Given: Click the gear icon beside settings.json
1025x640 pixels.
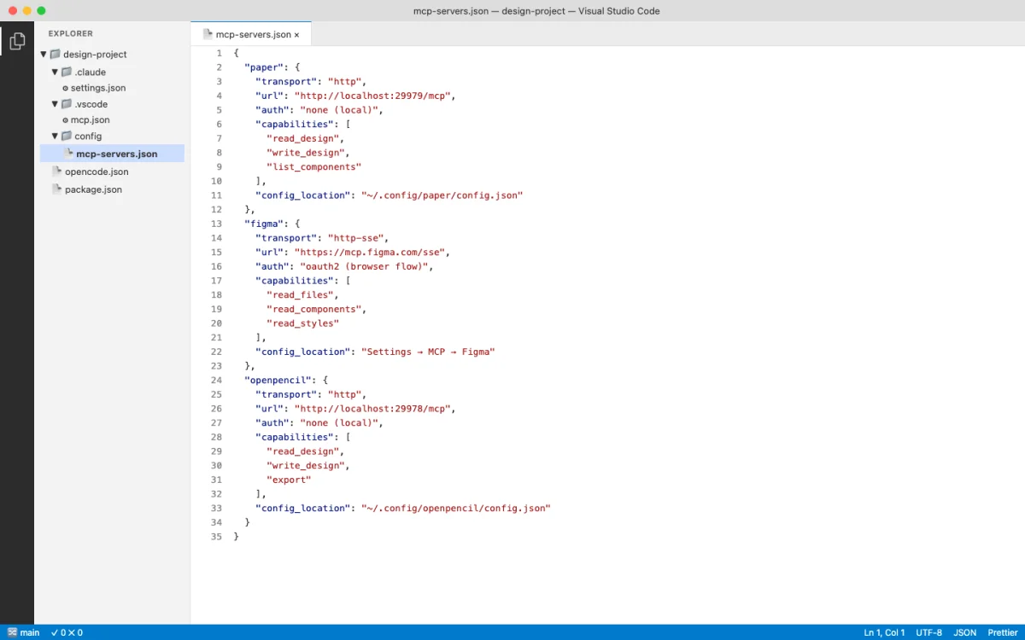Looking at the screenshot, I should (x=65, y=88).
